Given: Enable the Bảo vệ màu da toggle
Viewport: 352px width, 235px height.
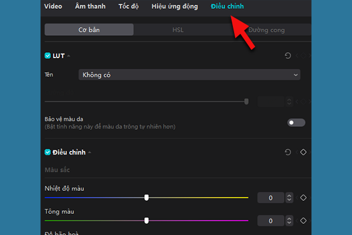Looking at the screenshot, I should coord(296,122).
